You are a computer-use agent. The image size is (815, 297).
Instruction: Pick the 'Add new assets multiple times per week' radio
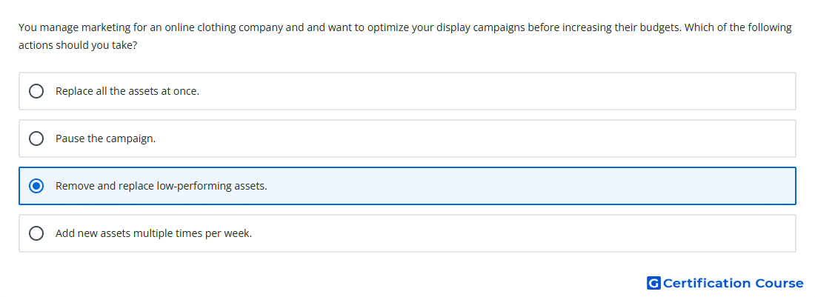[36, 233]
